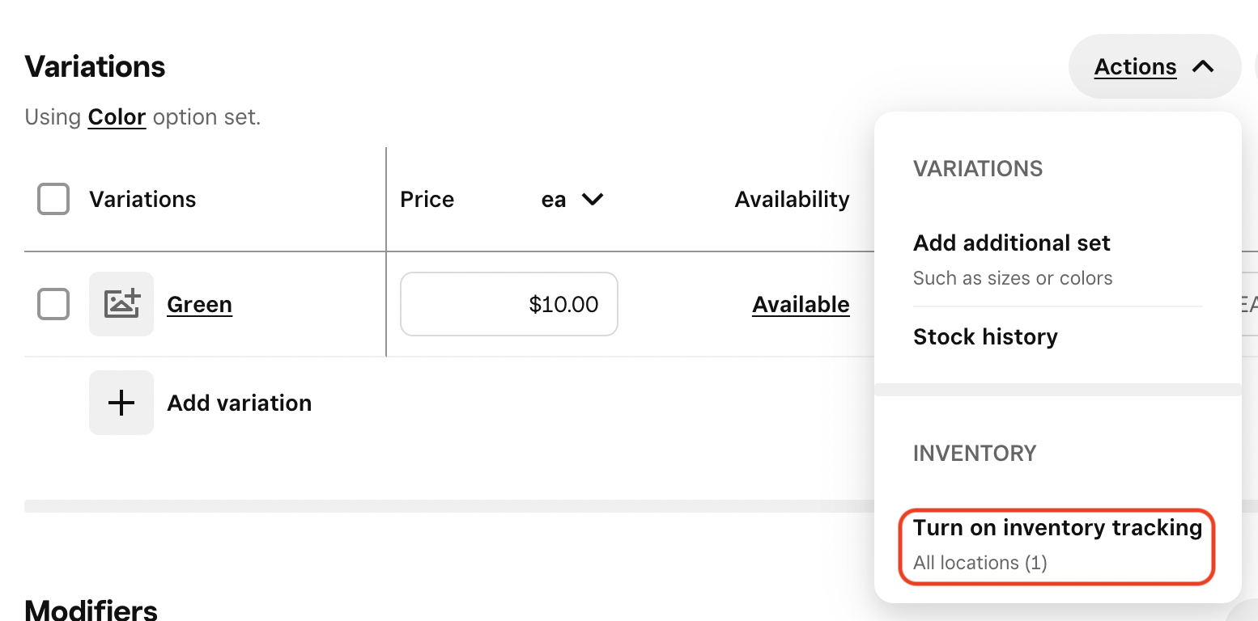Open the Color option set link
The width and height of the screenshot is (1258, 621).
(117, 117)
